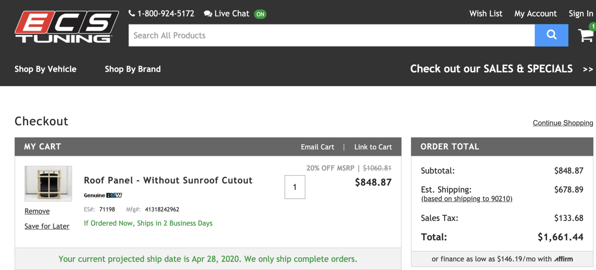
Task: Click Save for Later under the product
Action: click(47, 226)
